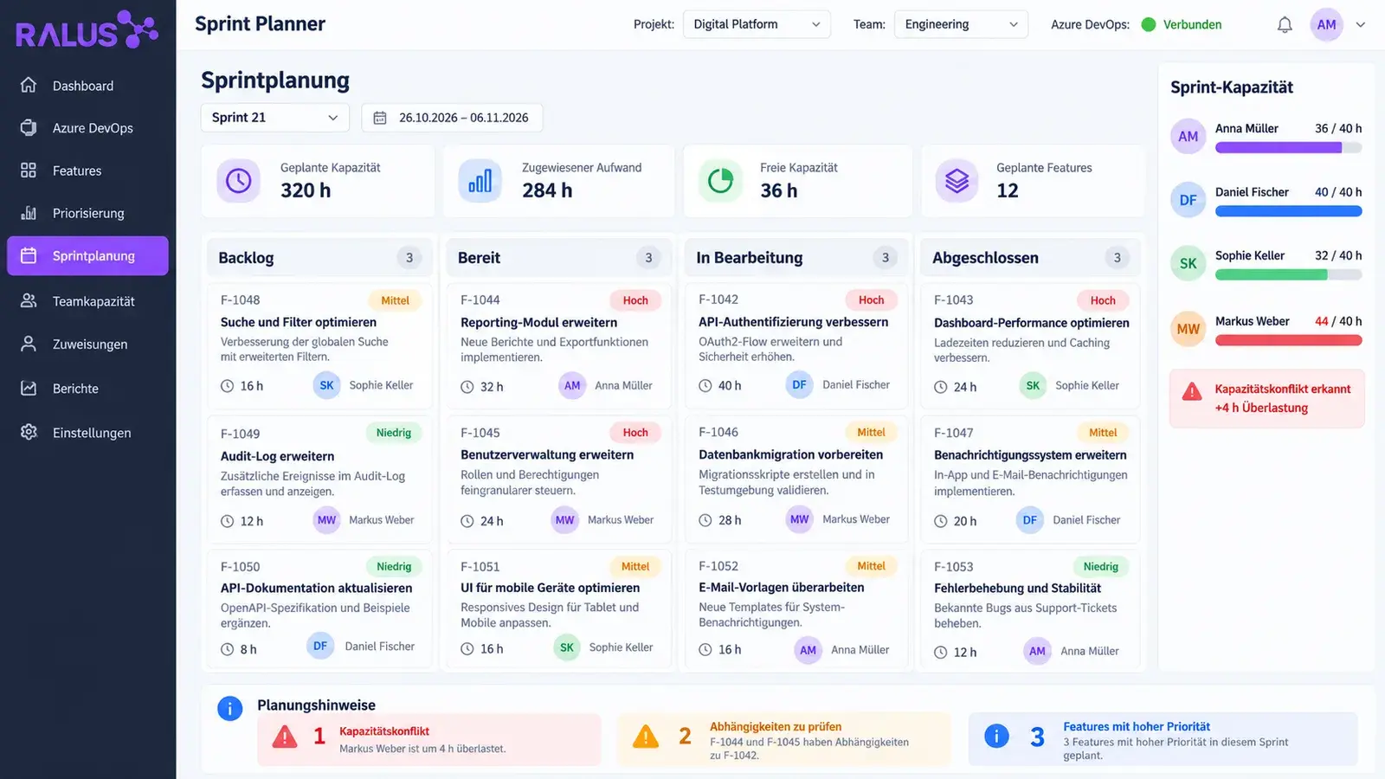Click the SK avatar in Sprint-Kapazität panel
The image size is (1385, 779).
tap(1188, 263)
